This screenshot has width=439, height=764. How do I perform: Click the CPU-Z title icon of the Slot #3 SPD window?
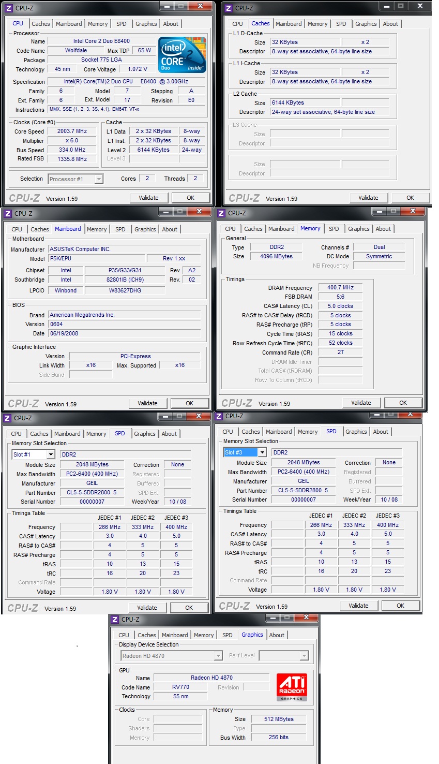click(219, 416)
